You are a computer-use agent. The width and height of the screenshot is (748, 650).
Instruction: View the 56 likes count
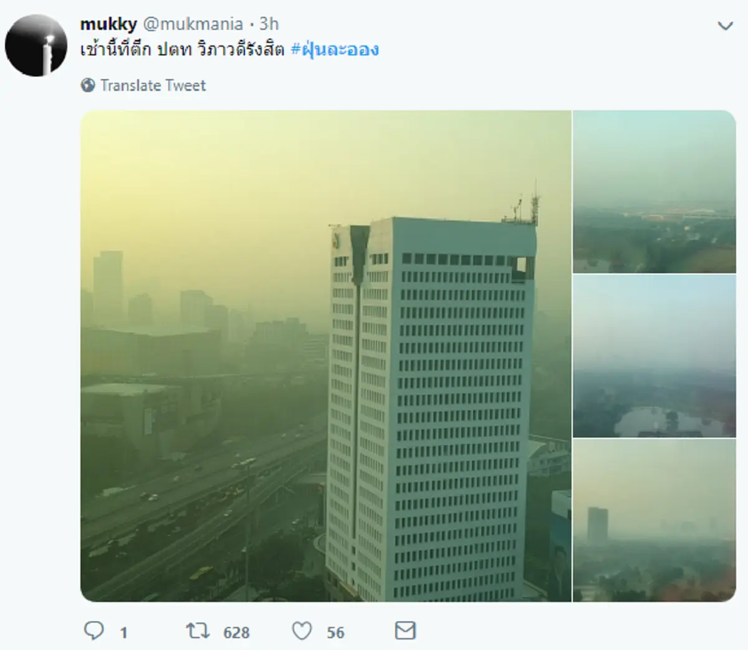[335, 633]
